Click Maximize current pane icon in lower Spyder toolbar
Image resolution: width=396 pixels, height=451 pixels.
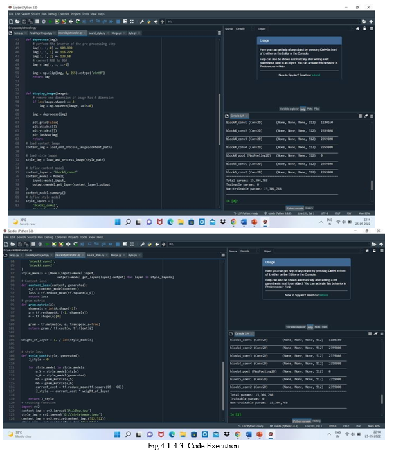coord(132,244)
